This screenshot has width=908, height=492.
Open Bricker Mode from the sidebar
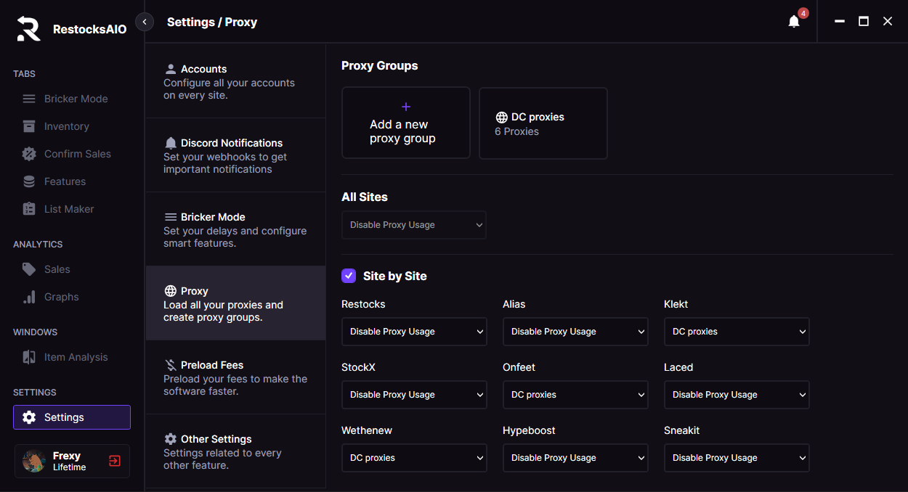point(76,99)
